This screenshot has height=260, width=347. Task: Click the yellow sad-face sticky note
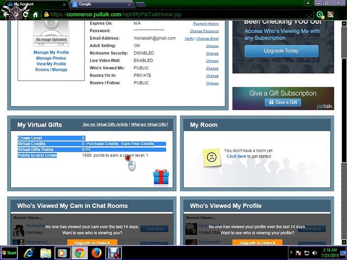[212, 158]
